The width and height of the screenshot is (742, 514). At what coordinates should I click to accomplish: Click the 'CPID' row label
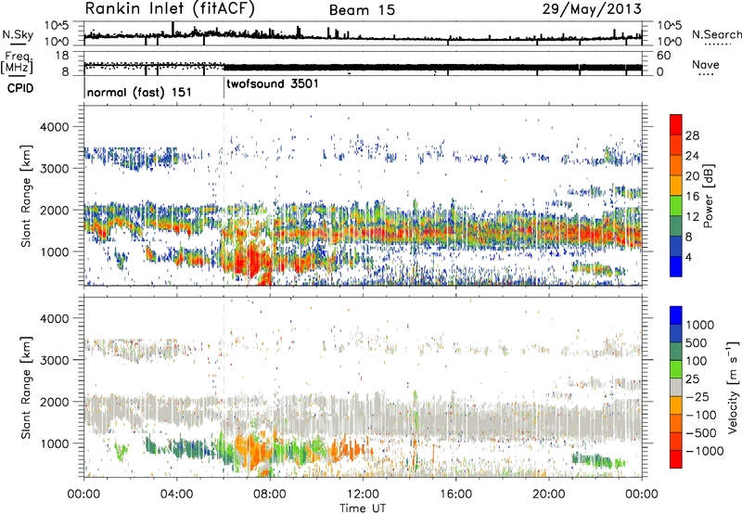tap(20, 88)
